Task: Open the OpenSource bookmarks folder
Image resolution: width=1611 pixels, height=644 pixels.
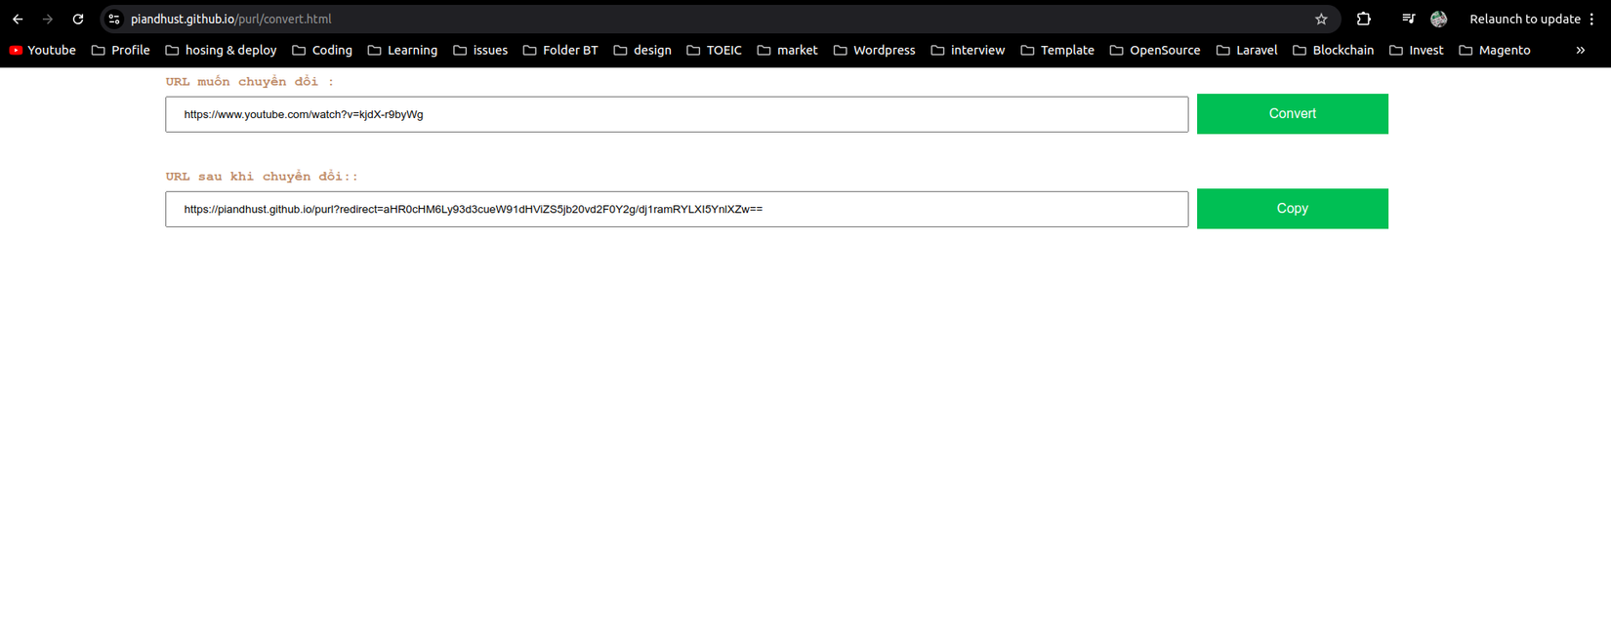Action: point(1155,50)
